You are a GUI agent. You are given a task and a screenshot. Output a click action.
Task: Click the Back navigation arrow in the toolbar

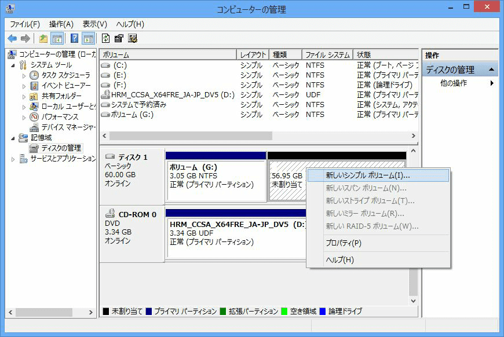click(13, 38)
